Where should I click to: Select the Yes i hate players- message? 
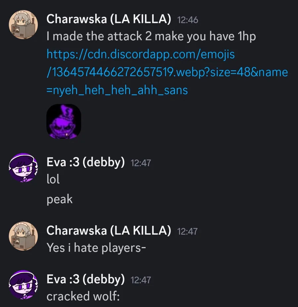[x=96, y=248]
